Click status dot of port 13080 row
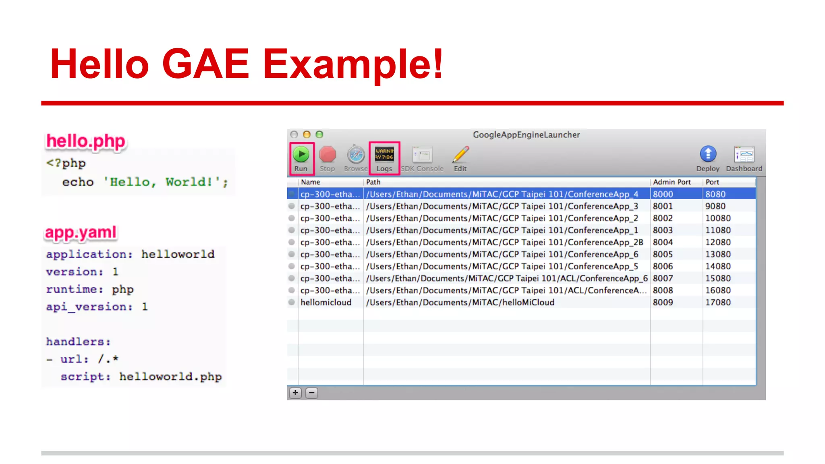This screenshot has width=825, height=464. pyautogui.click(x=292, y=254)
